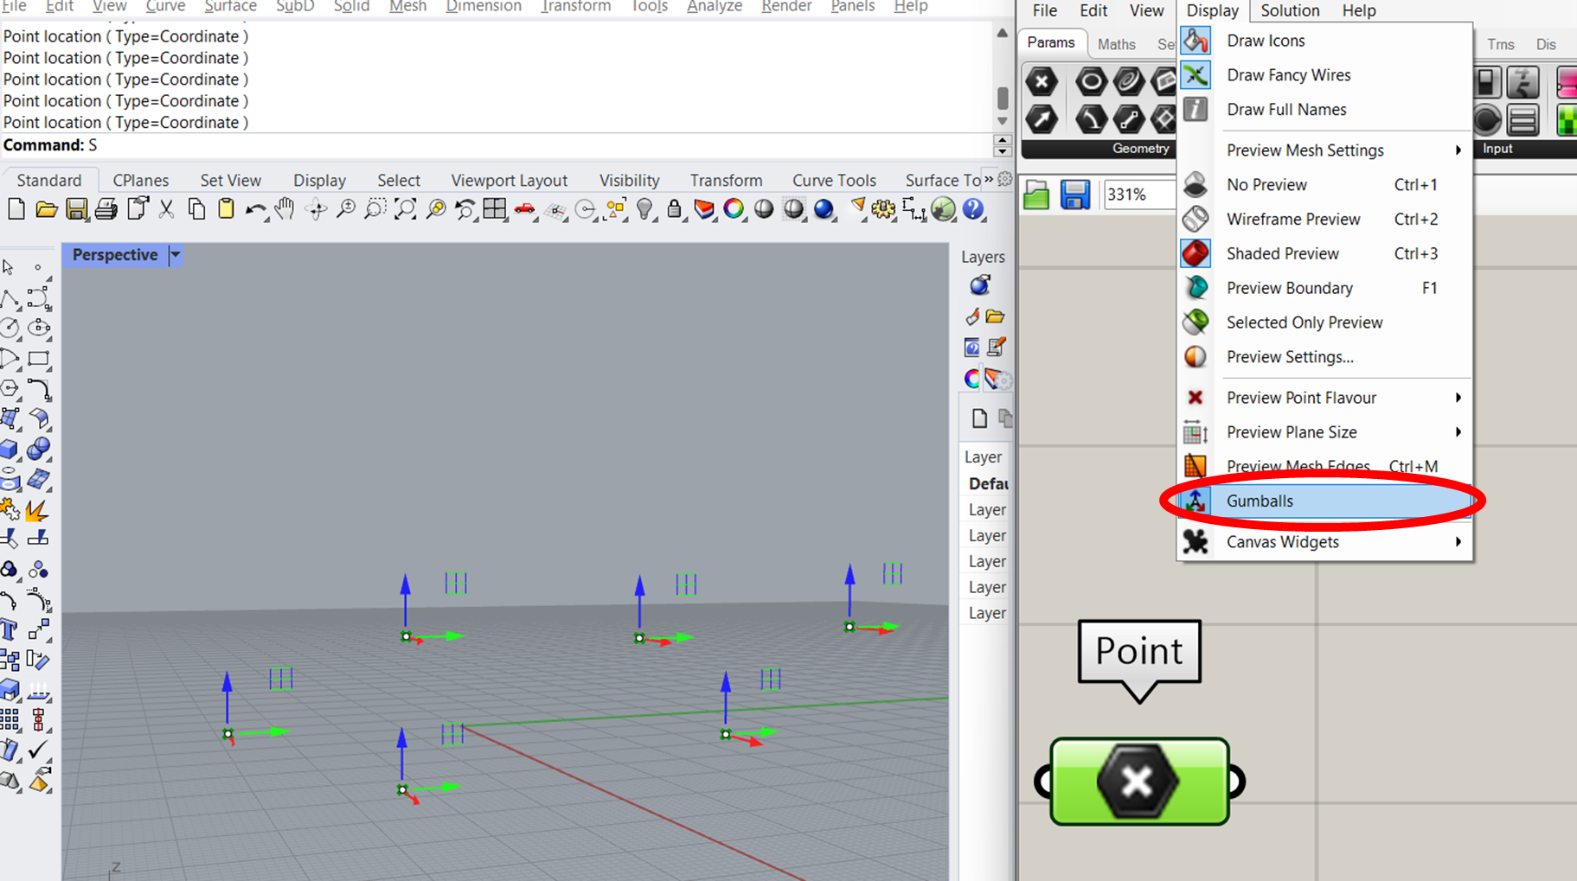Click the blue Help question mark icon
The height and width of the screenshot is (881, 1577).
point(973,209)
